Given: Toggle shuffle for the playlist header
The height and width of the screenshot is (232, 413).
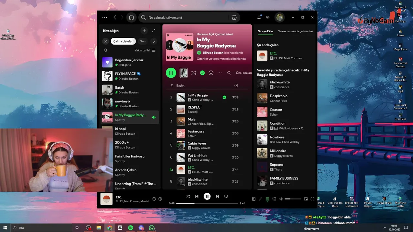Looking at the screenshot, I should [194, 73].
